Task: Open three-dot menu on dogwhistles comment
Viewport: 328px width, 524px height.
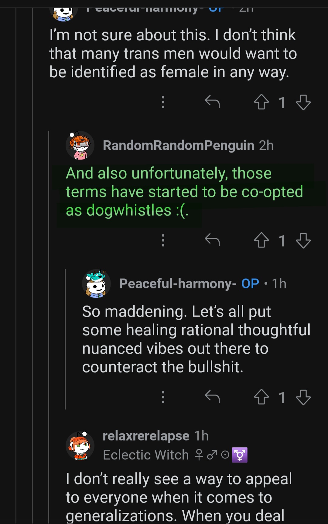Action: (x=163, y=240)
